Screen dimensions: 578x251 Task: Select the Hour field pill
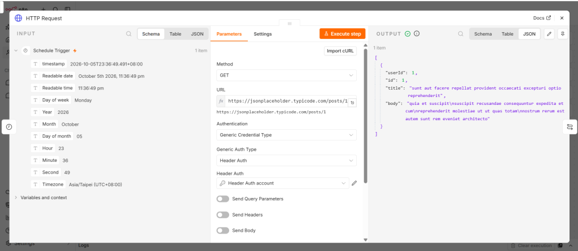[43, 148]
